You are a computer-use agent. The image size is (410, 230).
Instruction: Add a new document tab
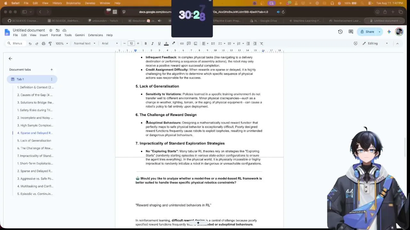click(x=52, y=69)
